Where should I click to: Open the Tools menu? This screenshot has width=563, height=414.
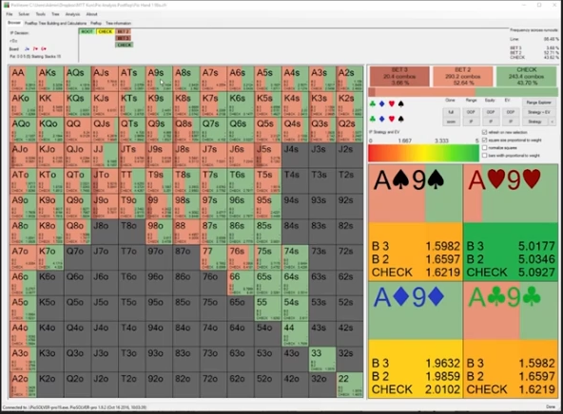(x=41, y=14)
